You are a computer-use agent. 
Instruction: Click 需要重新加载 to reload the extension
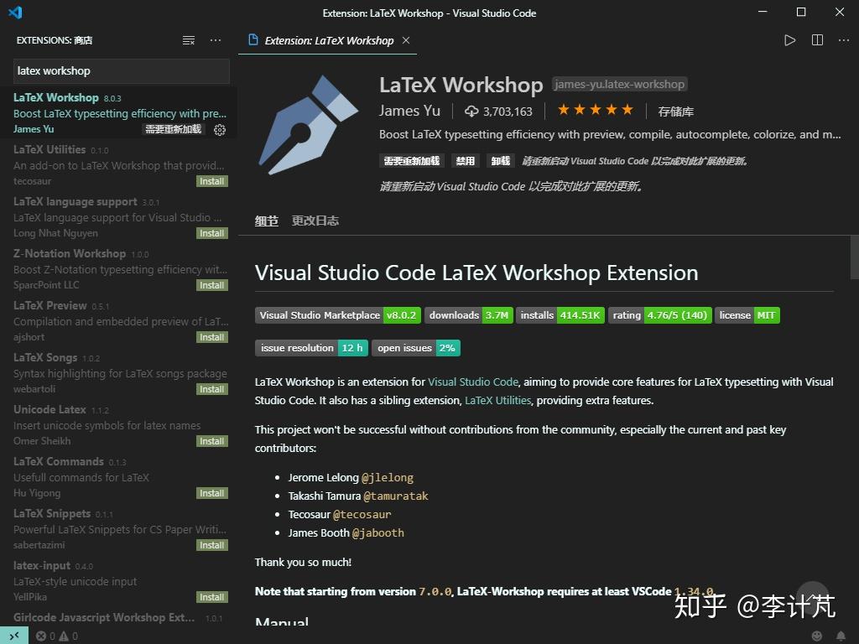[411, 160]
